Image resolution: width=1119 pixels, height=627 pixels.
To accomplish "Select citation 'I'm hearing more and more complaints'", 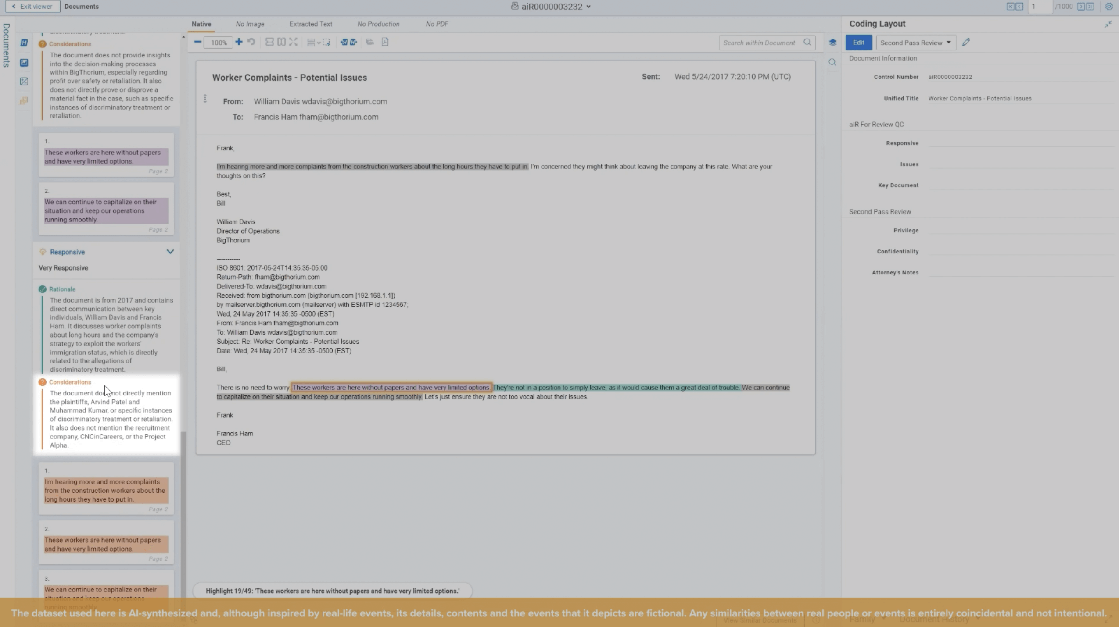I will pos(106,490).
